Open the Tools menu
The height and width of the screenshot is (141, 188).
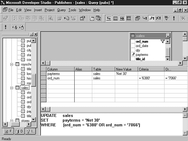72,10
